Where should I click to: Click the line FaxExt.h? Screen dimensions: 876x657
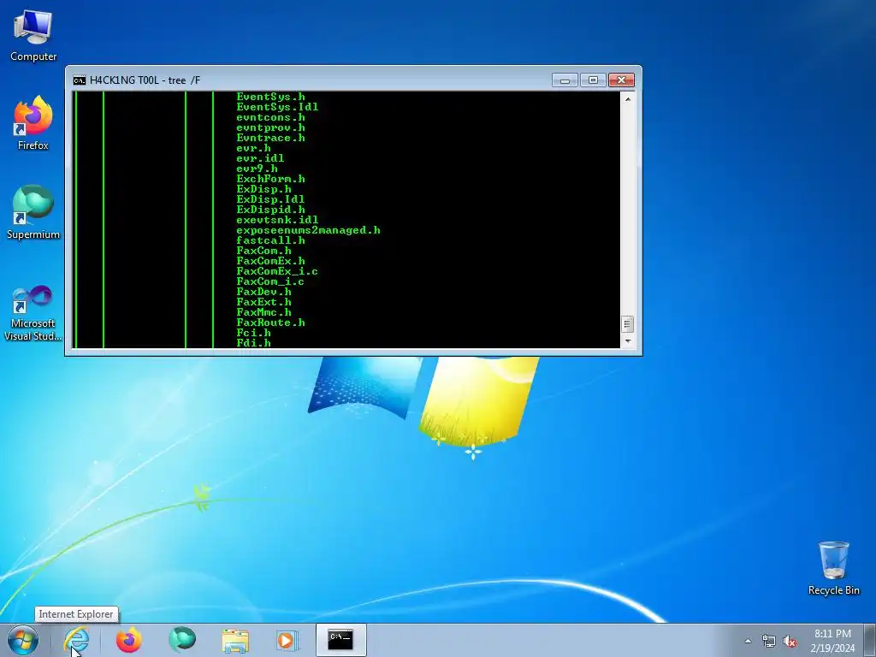pyautogui.click(x=263, y=302)
